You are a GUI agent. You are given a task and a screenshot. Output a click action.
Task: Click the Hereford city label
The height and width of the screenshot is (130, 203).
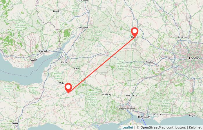pos(58,11)
